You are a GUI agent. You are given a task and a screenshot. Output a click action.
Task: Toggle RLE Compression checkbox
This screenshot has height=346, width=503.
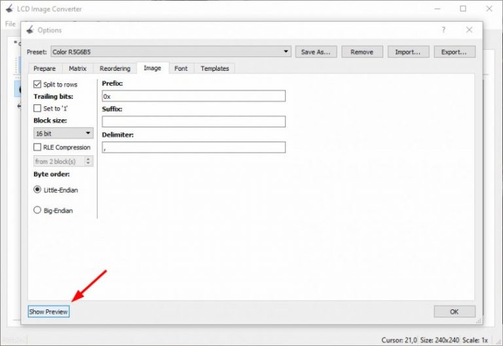(37, 147)
